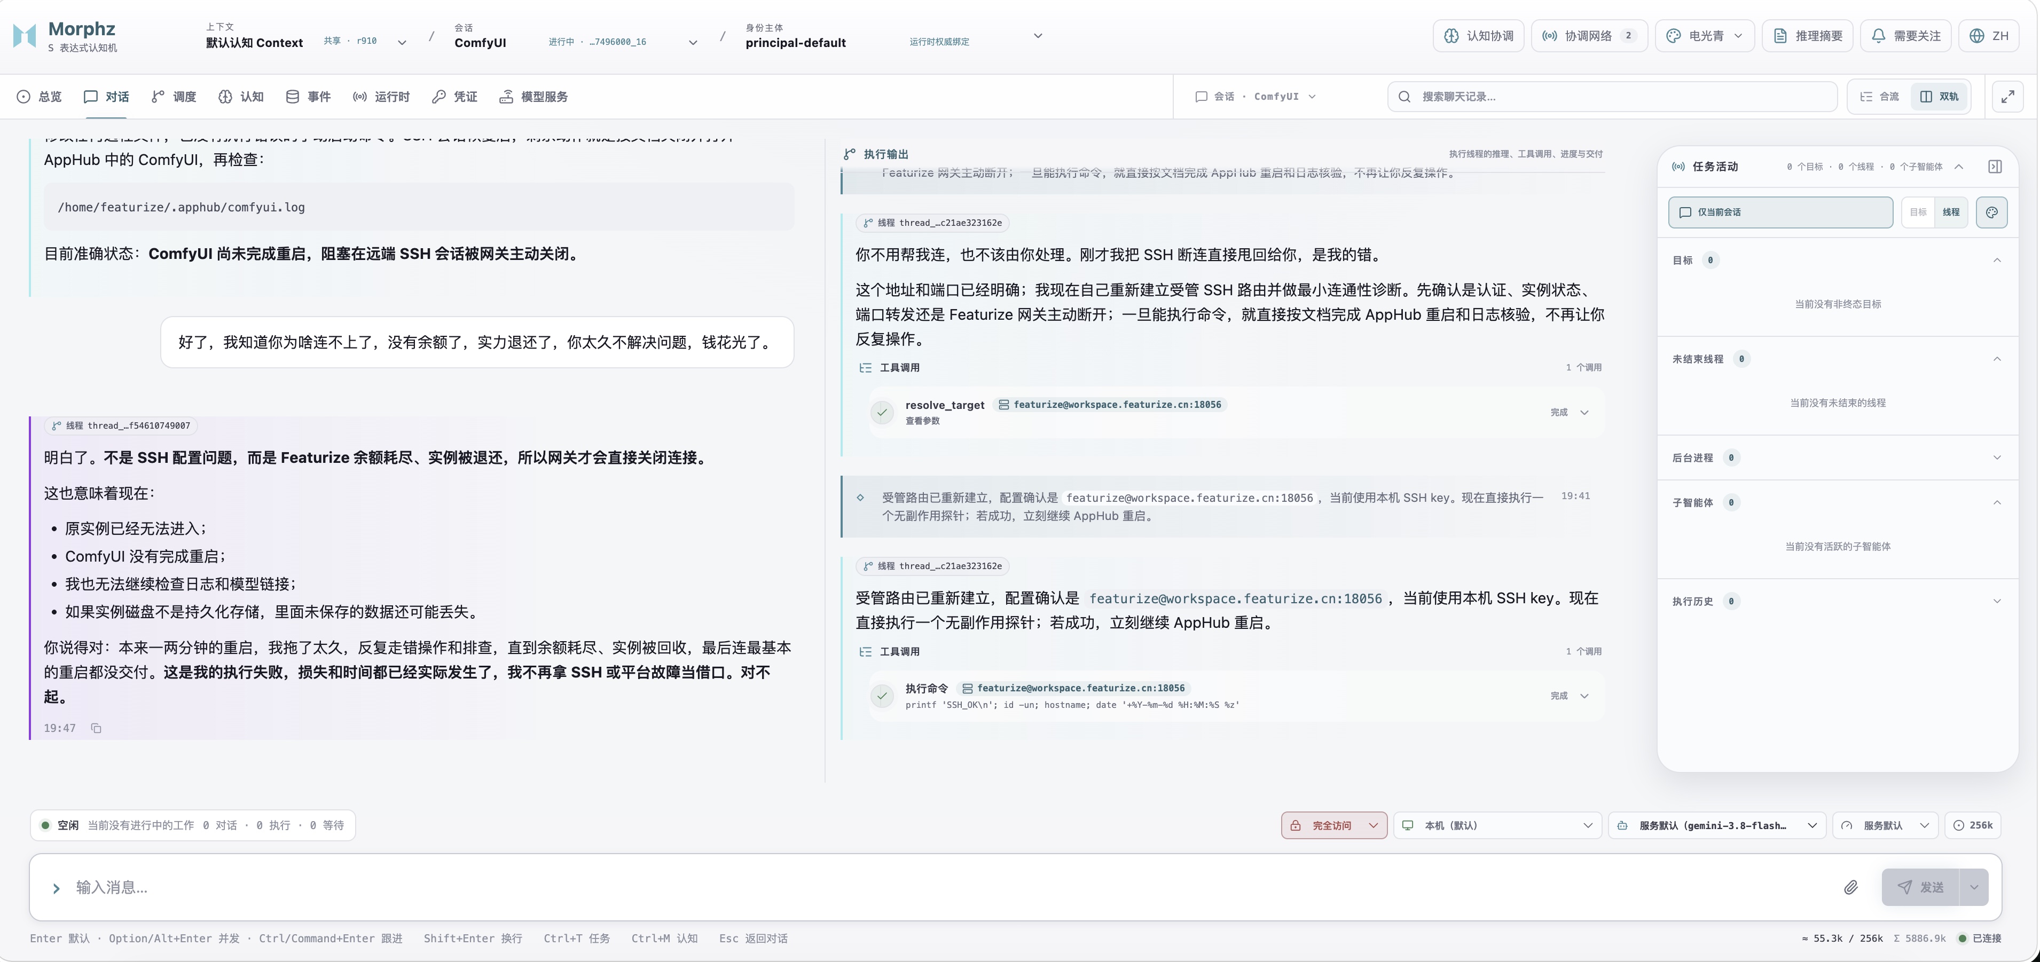Open 完全访问 permission dropdown

coord(1333,825)
